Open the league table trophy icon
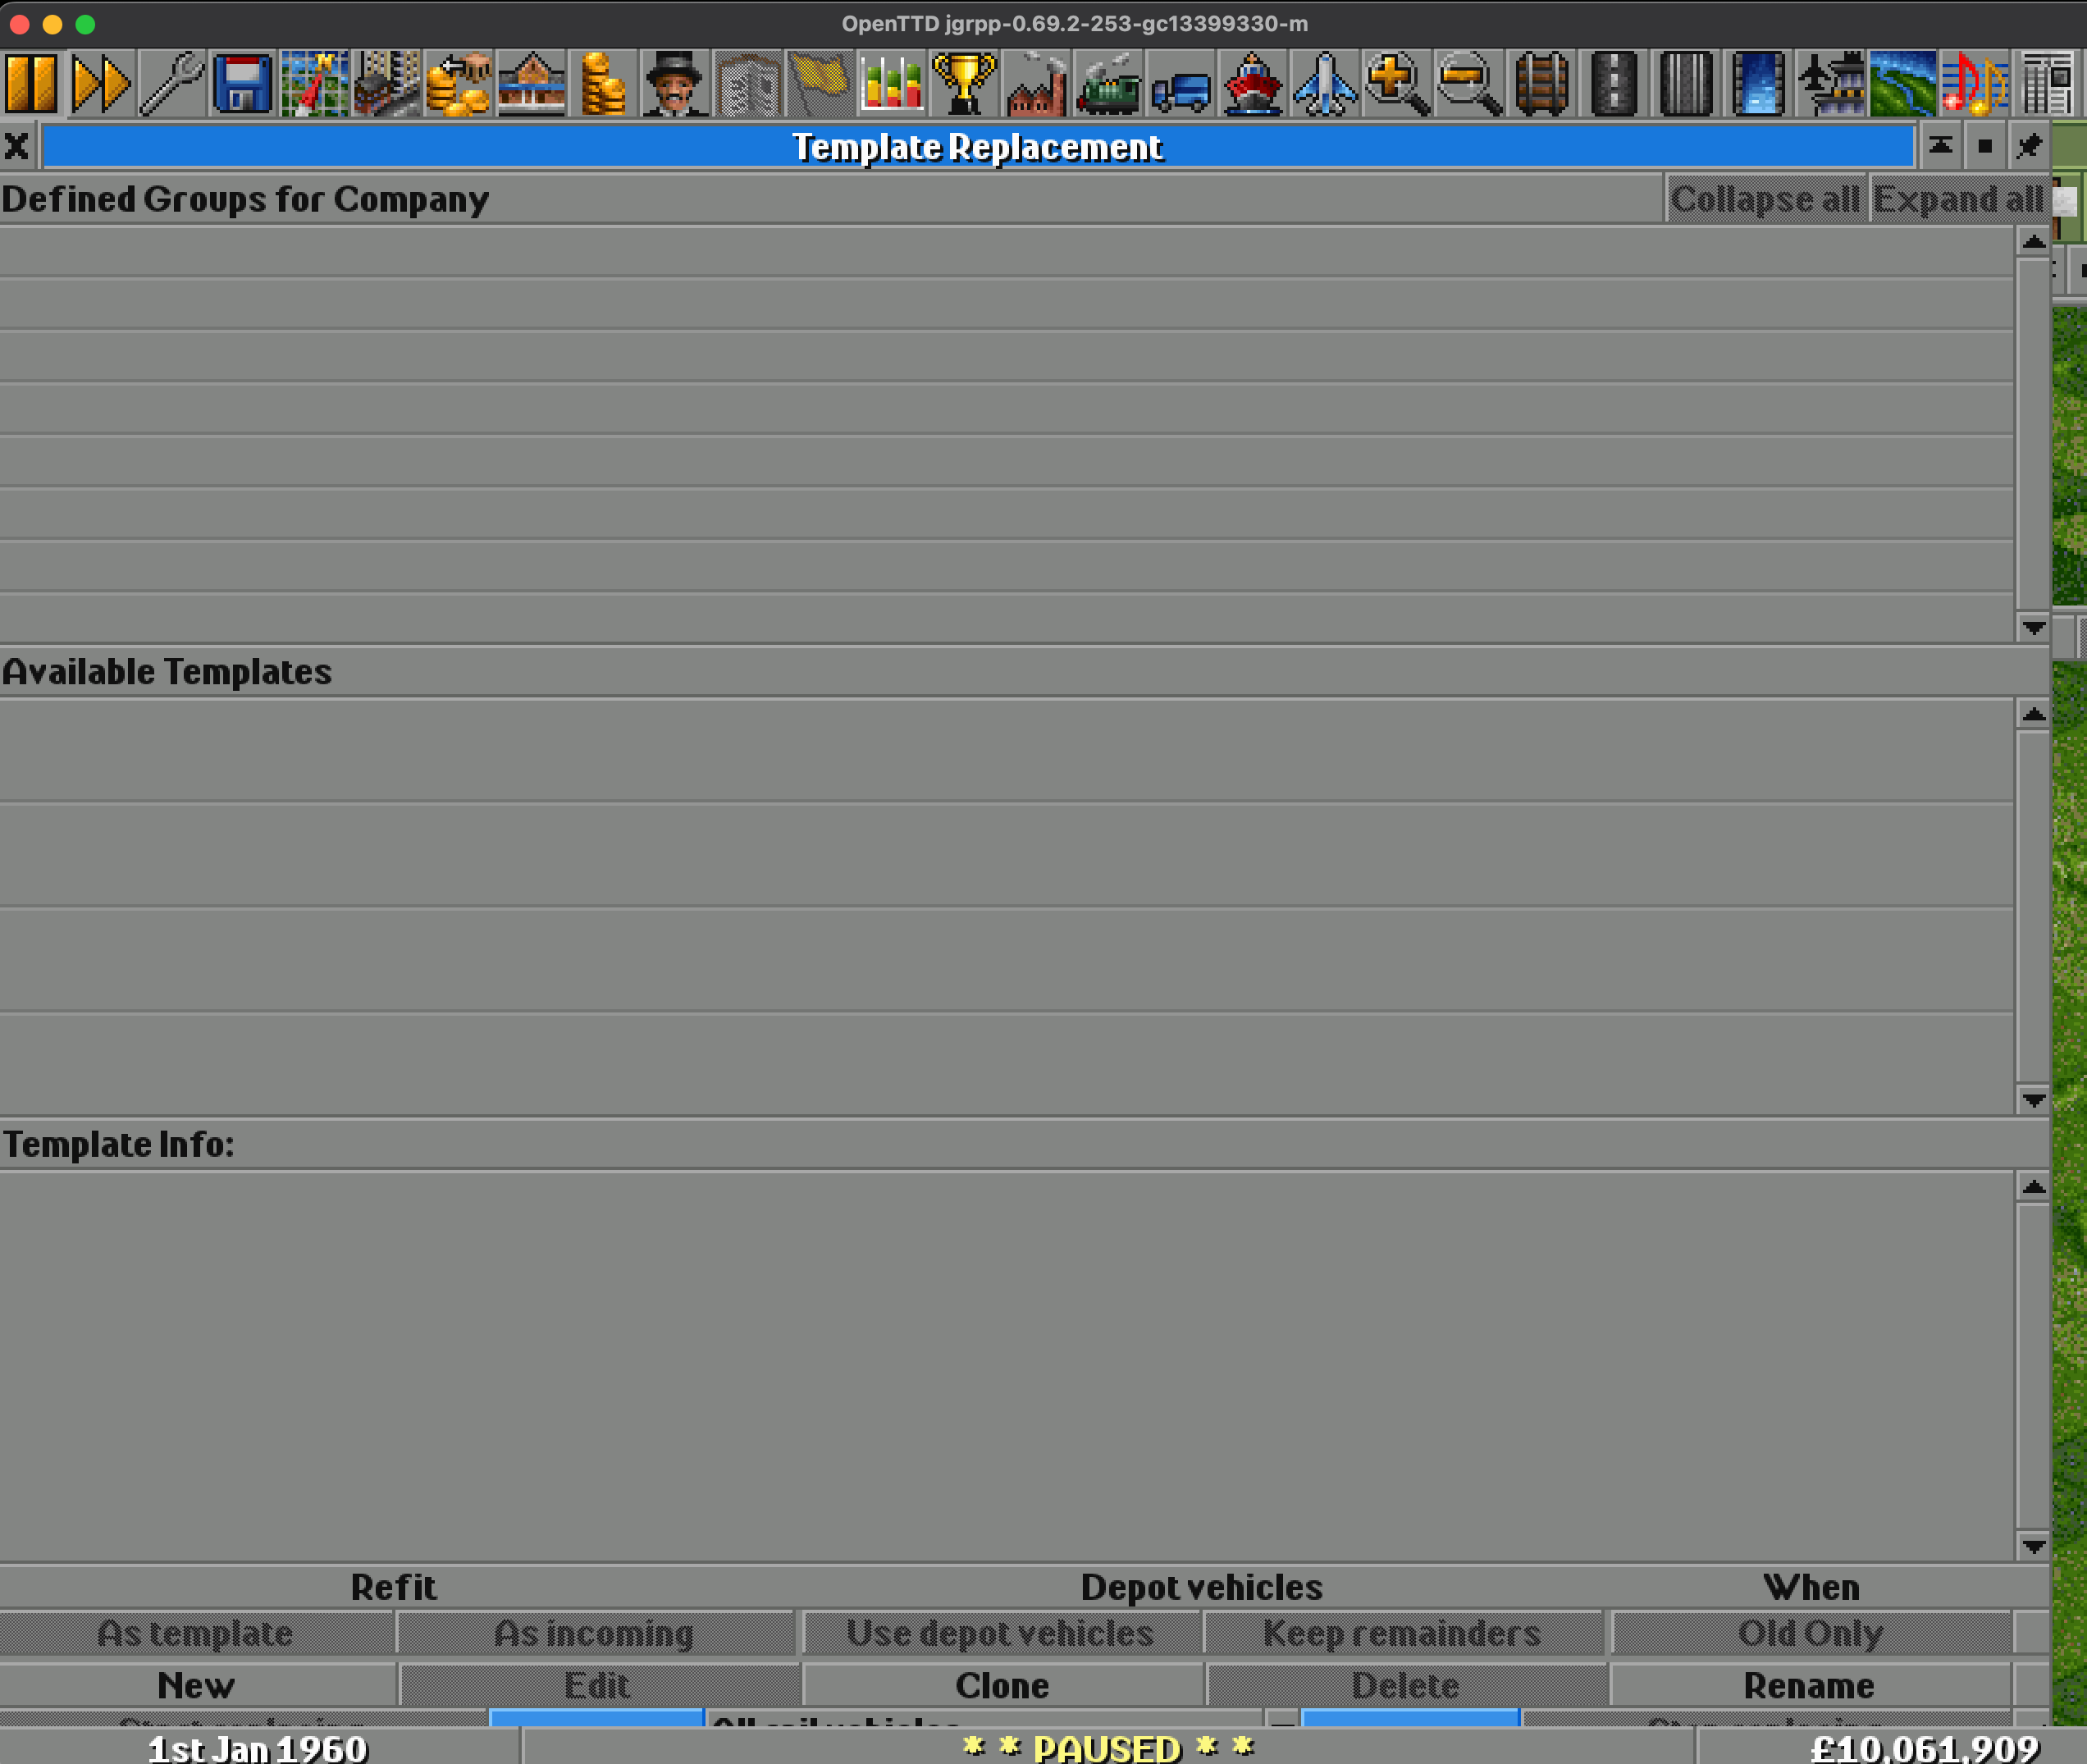The image size is (2087, 1764). [963, 84]
